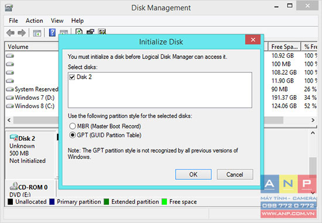322x223 pixels.
Task: Click the 11.90 GB free space value
Action: point(283,81)
